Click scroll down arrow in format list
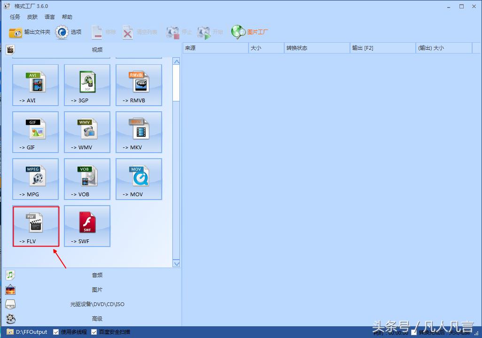The height and width of the screenshot is (338, 482). click(177, 264)
